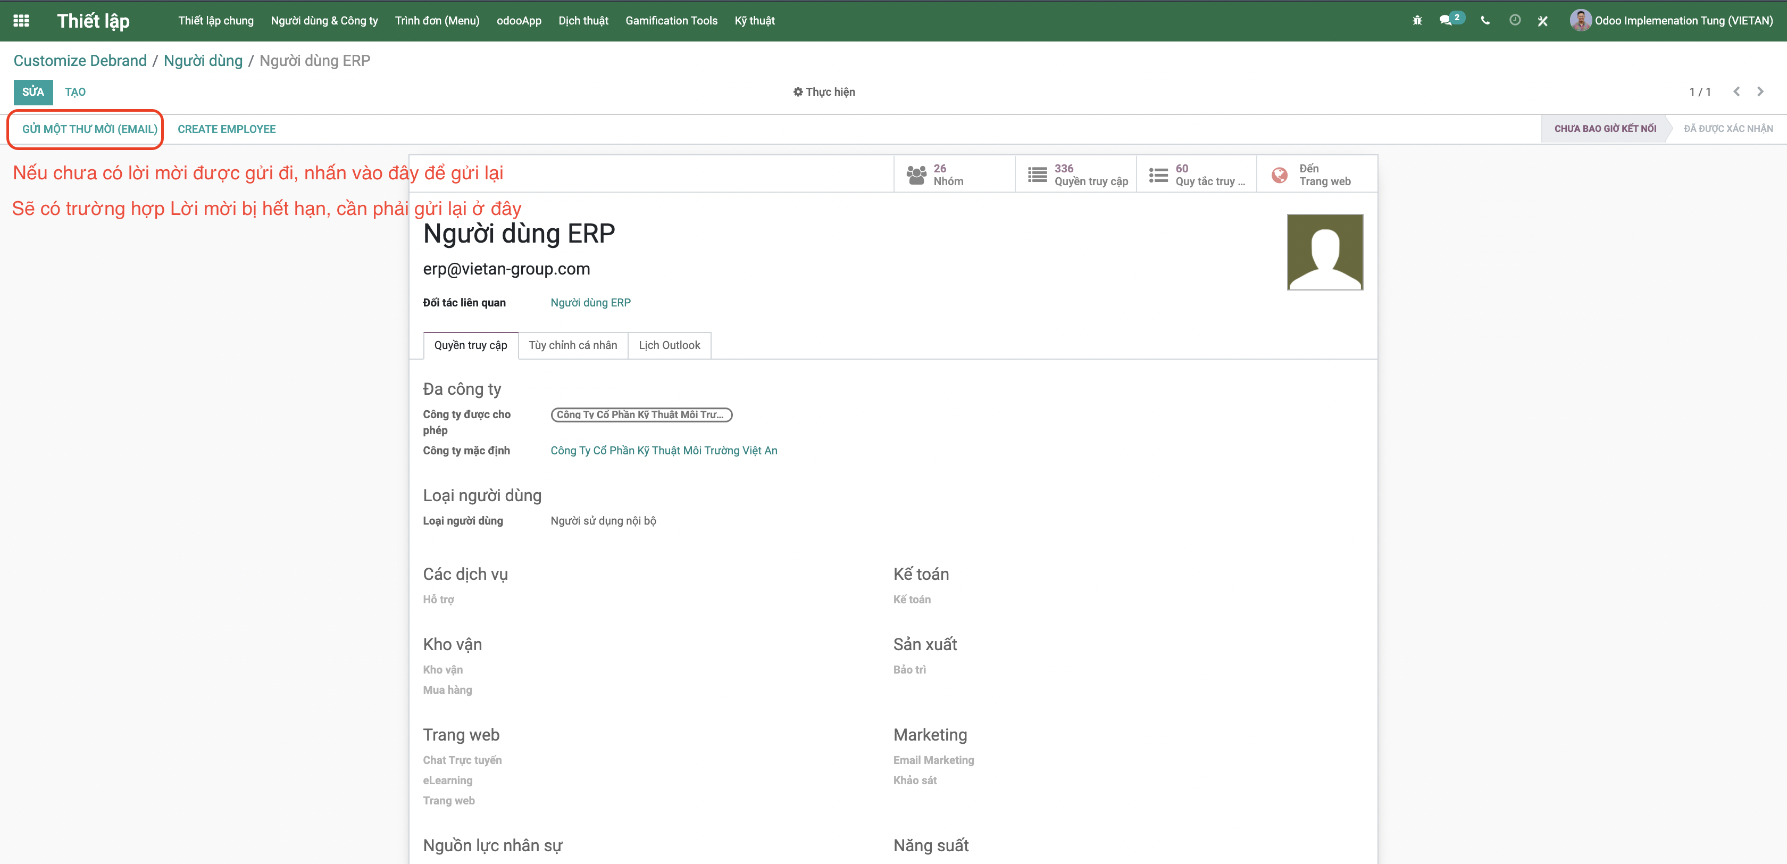The width and height of the screenshot is (1787, 864).
Task: Click the user avatar image
Action: [x=1325, y=252]
